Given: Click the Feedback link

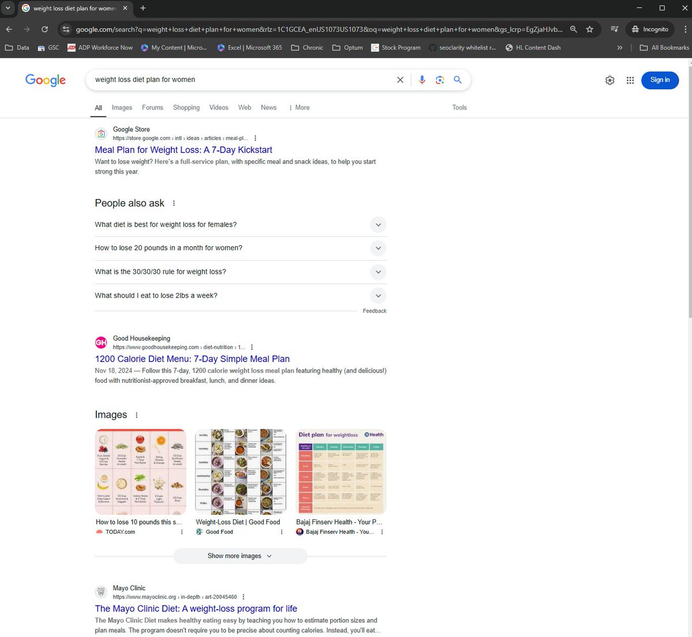Looking at the screenshot, I should pos(375,311).
